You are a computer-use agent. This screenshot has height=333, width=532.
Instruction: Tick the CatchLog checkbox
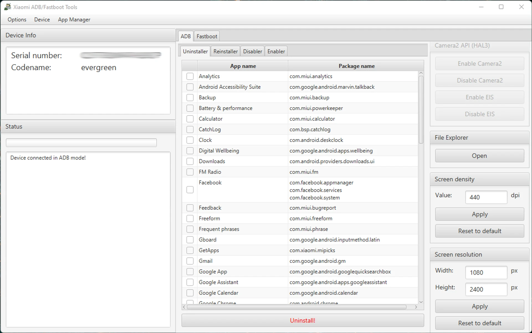click(x=190, y=129)
